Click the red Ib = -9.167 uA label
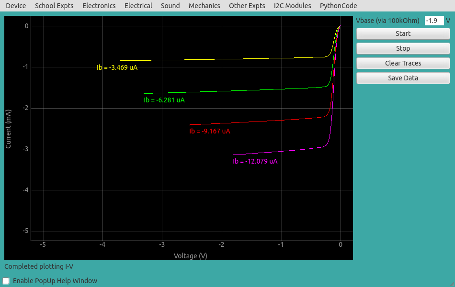The width and height of the screenshot is (455, 287). pyautogui.click(x=209, y=131)
